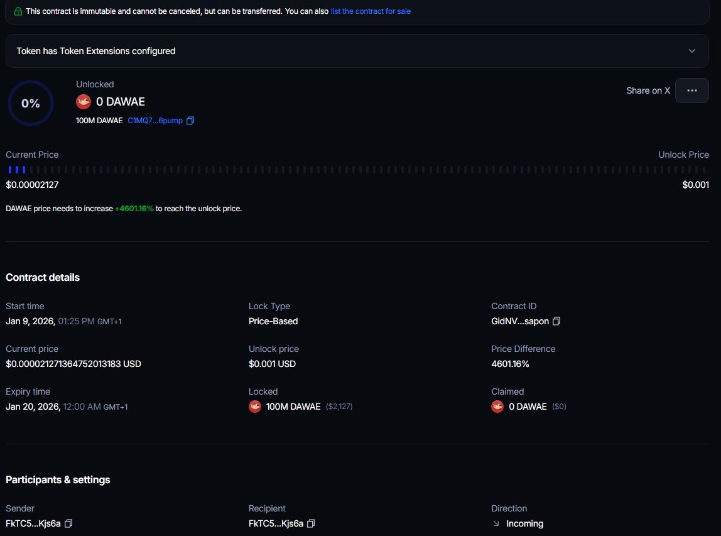Select the GidNV...sapon contract ID text
The image size is (721, 536).
point(520,321)
